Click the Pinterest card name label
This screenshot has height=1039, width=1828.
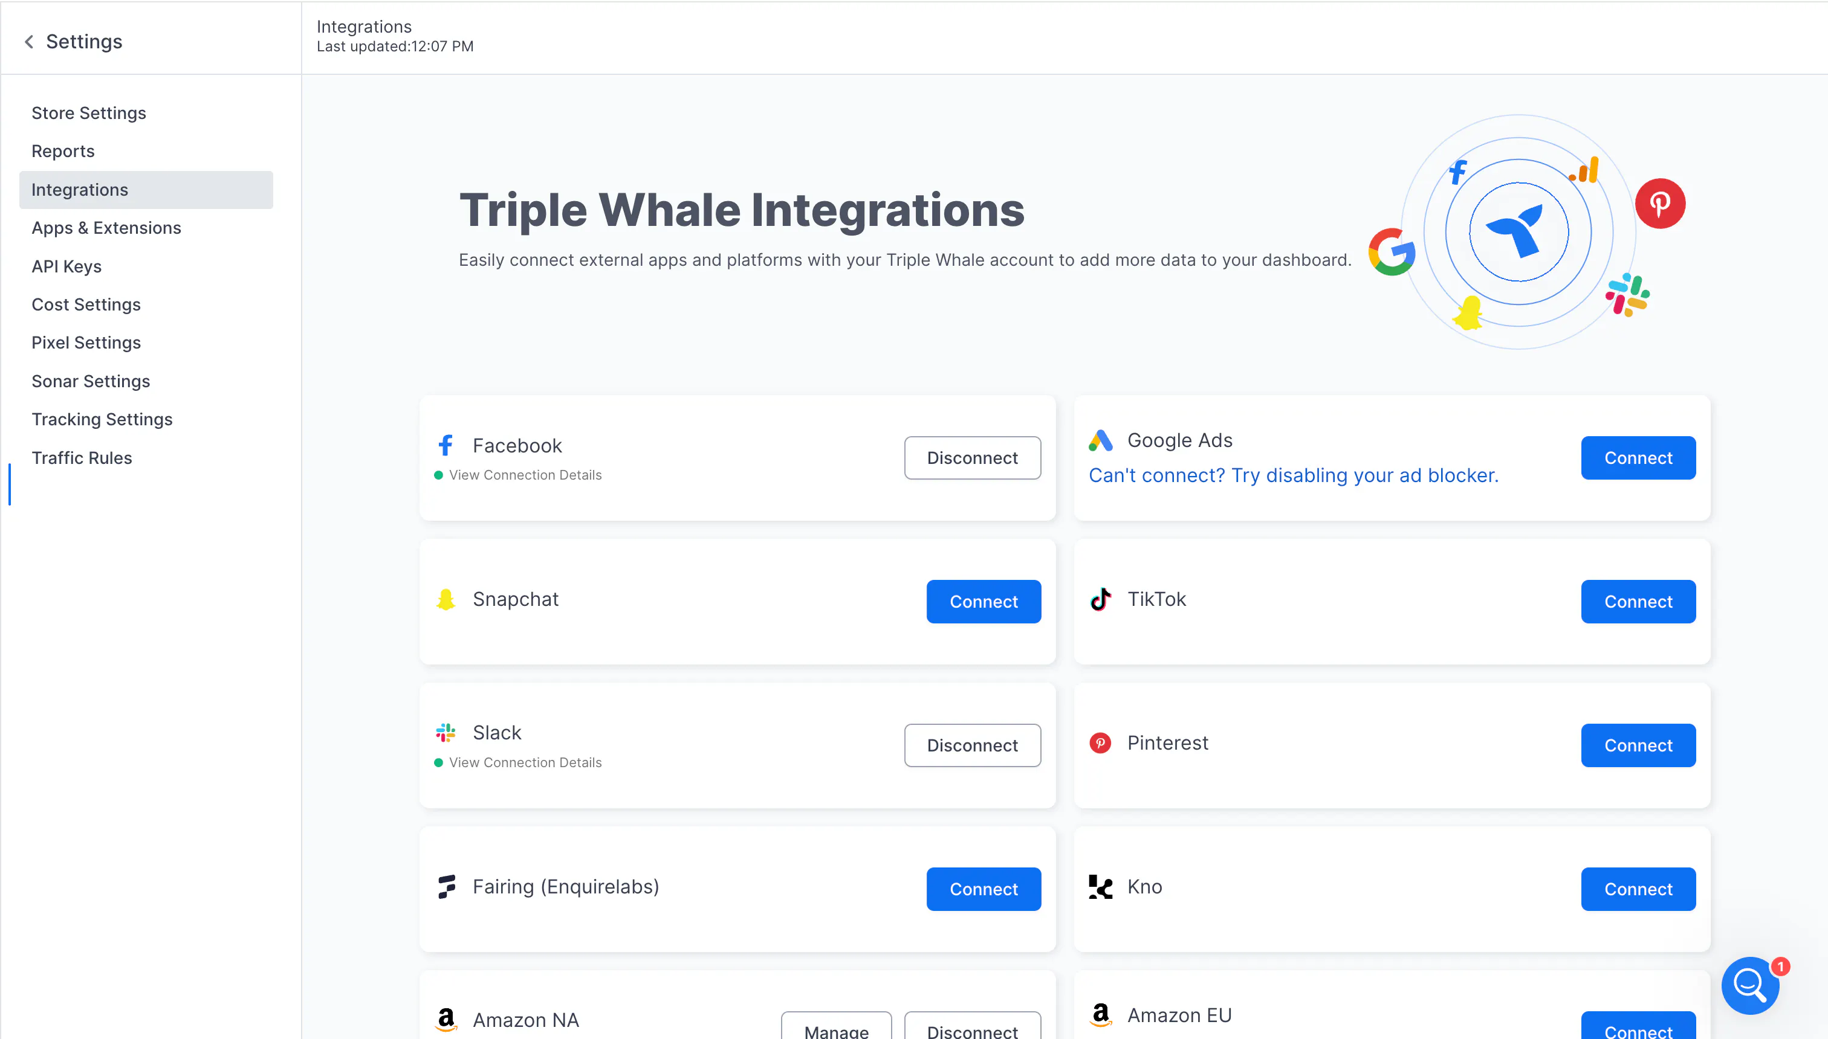(x=1167, y=743)
